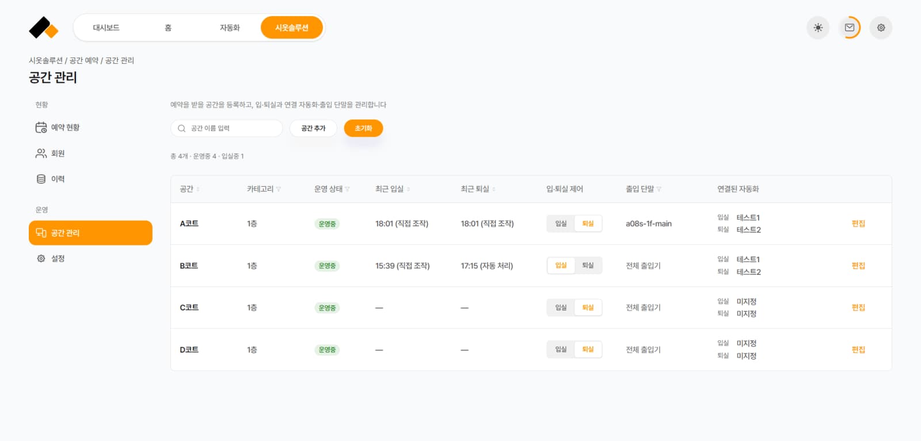Toggle the light theme sun icon
921x441 pixels.
click(818, 28)
